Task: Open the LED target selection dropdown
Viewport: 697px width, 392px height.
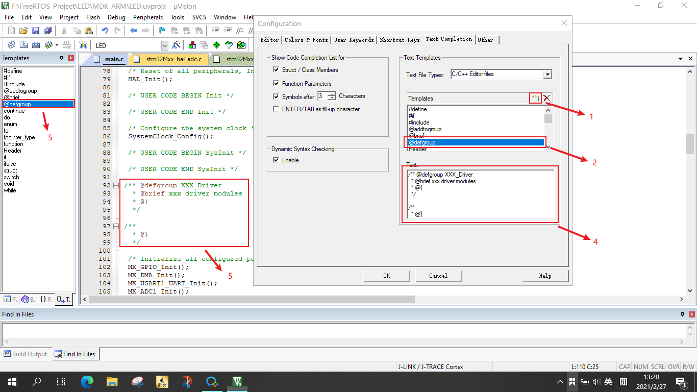Action: [165, 45]
